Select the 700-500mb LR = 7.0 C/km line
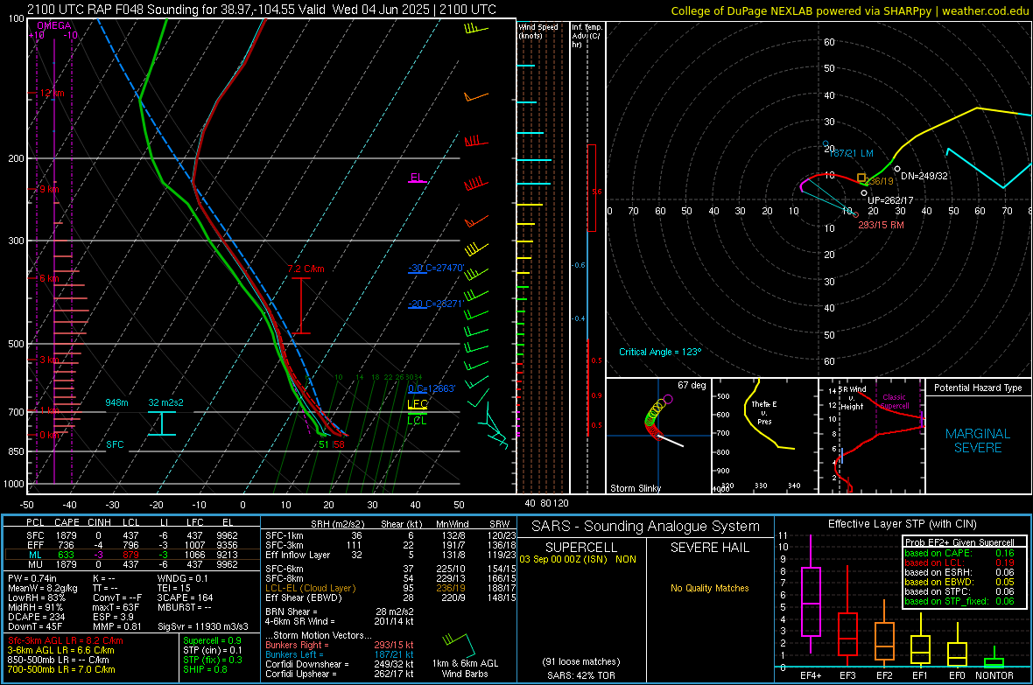Screen dimensions: 1033x685 pyautogui.click(x=61, y=669)
